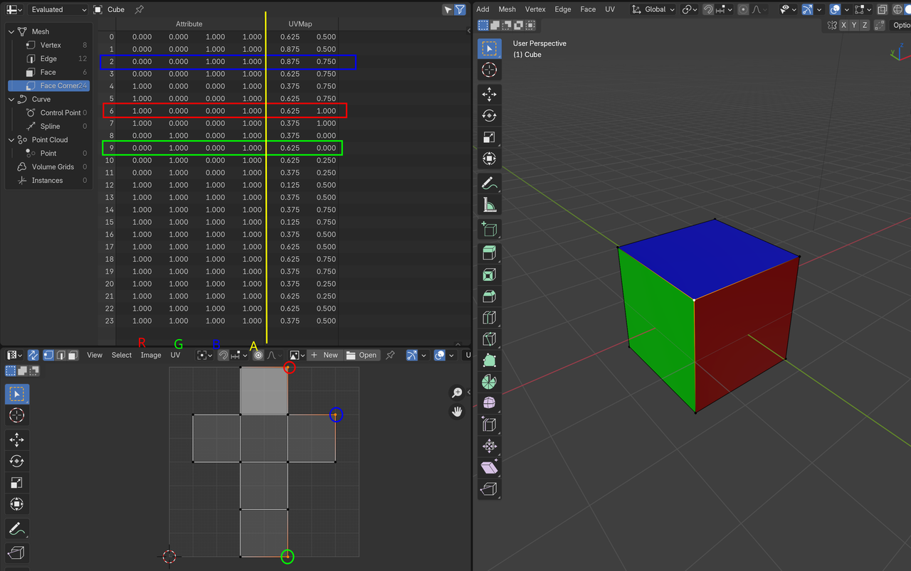The height and width of the screenshot is (571, 911).
Task: Toggle gizmo display in 3D viewport
Action: coord(807,9)
